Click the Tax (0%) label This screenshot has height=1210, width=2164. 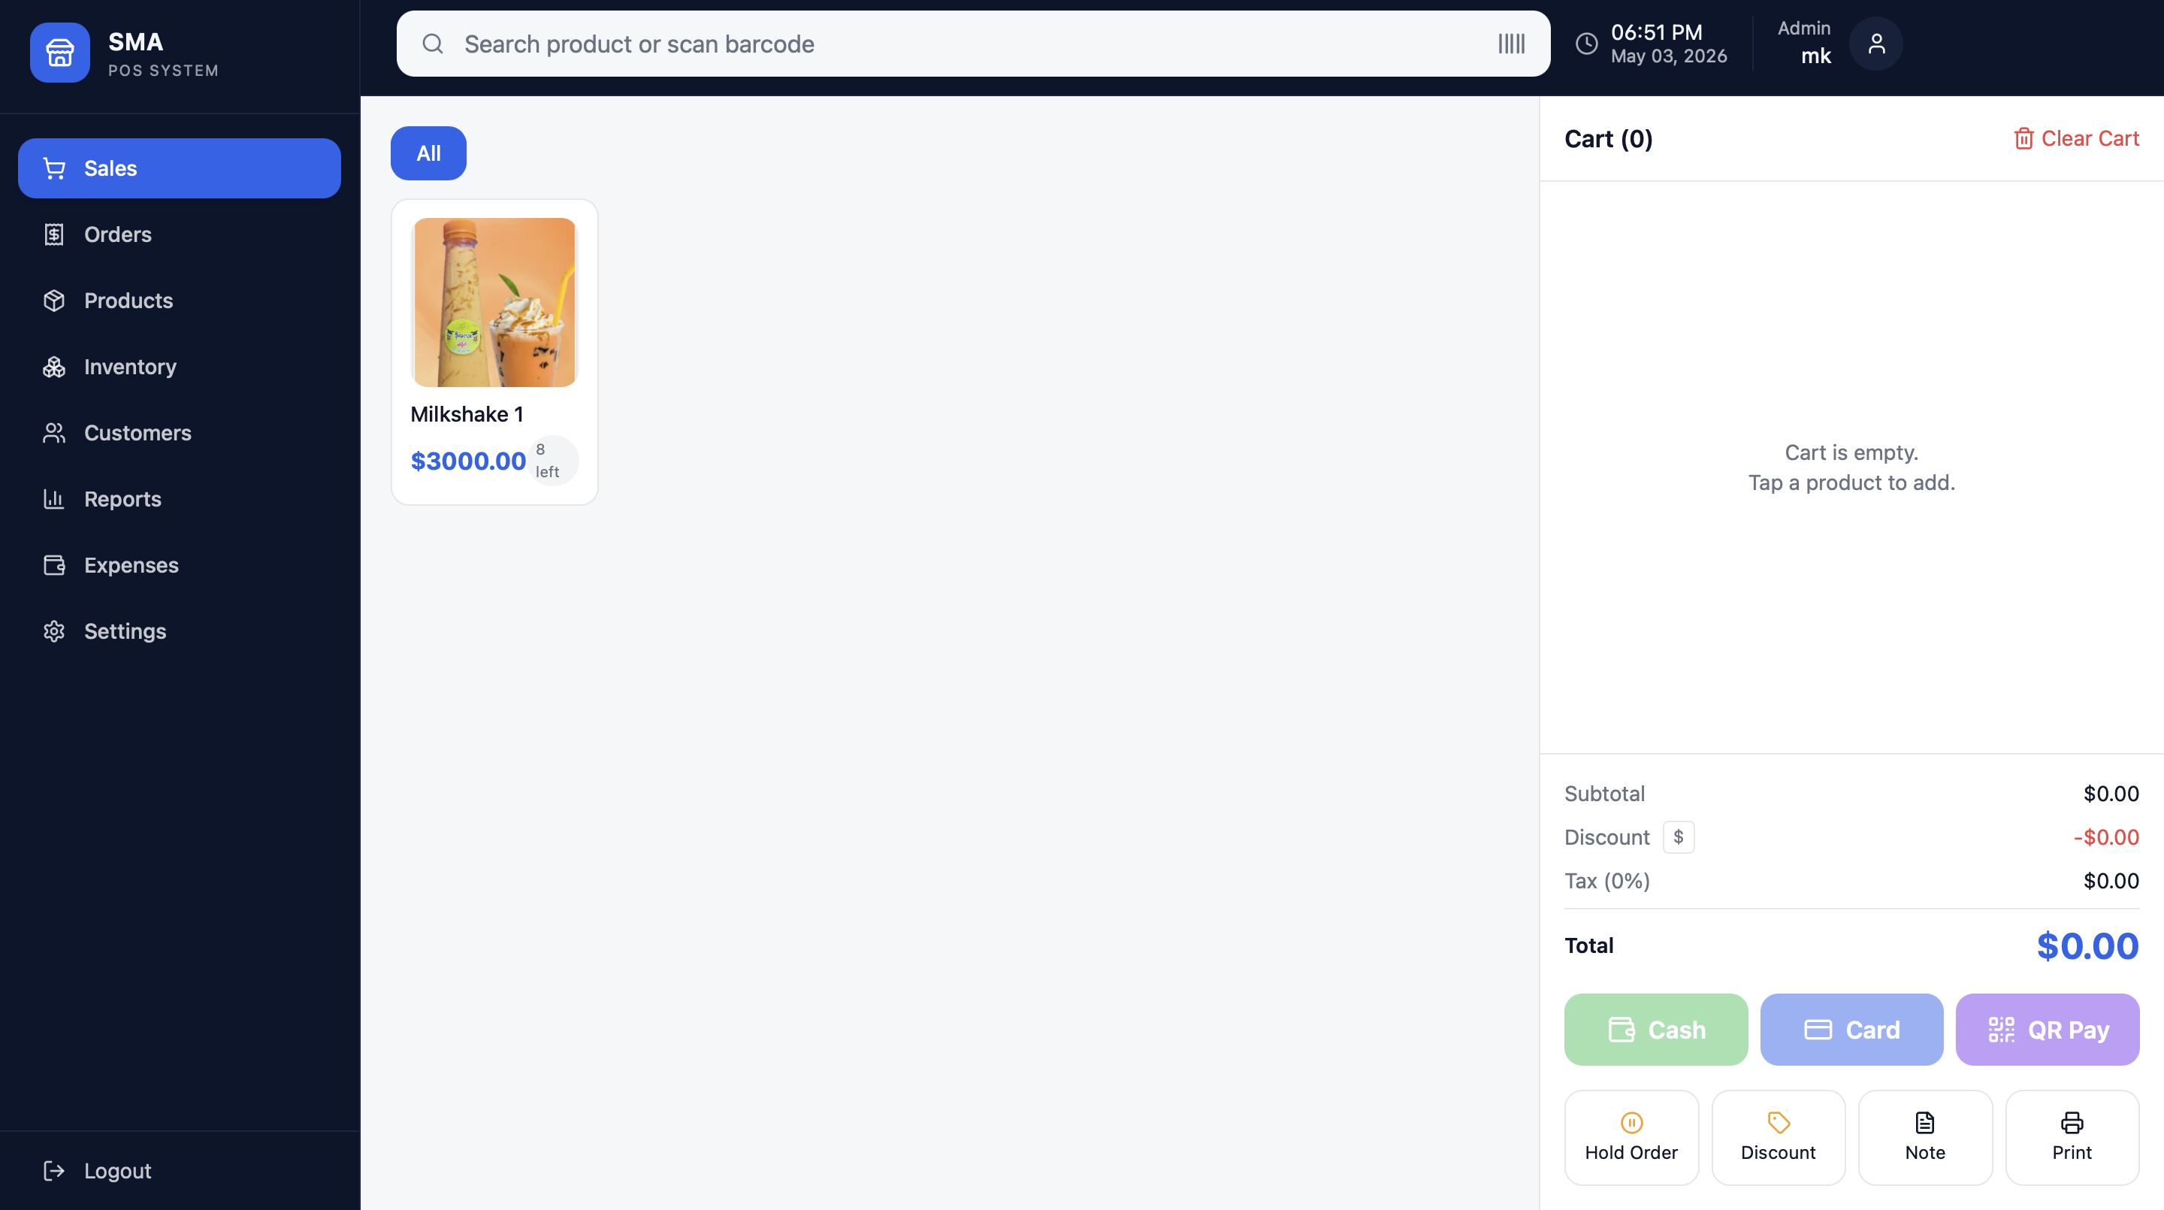(1607, 881)
